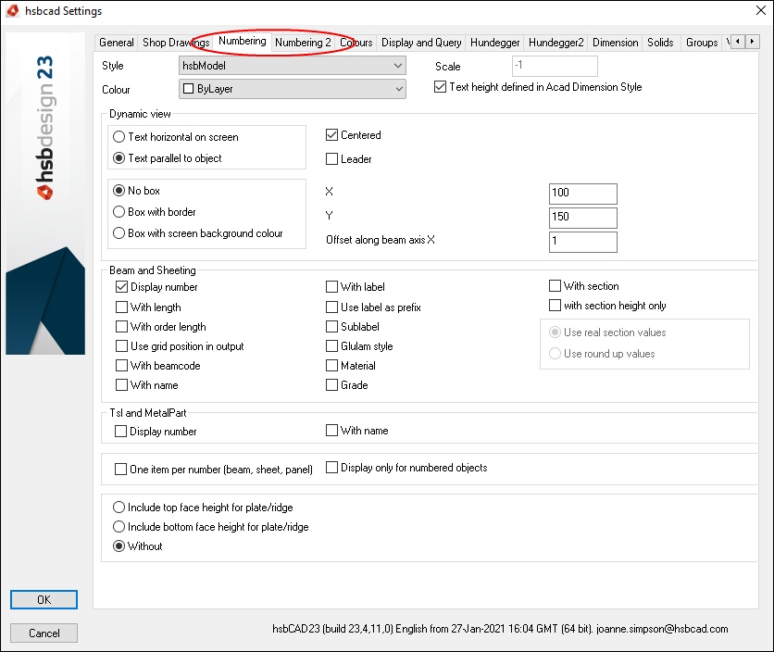The image size is (774, 652).
Task: Select the Groups tab
Action: coord(702,43)
